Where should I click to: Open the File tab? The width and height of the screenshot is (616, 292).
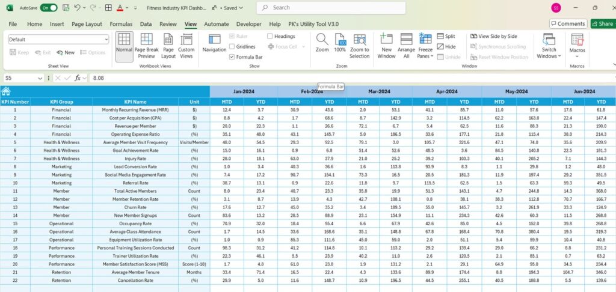(x=13, y=24)
